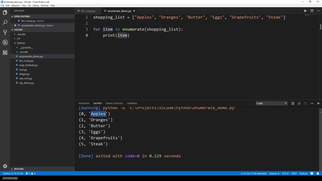Open enumerate_demo.py in the file tree
The height and width of the screenshot is (181, 322).
click(31, 56)
